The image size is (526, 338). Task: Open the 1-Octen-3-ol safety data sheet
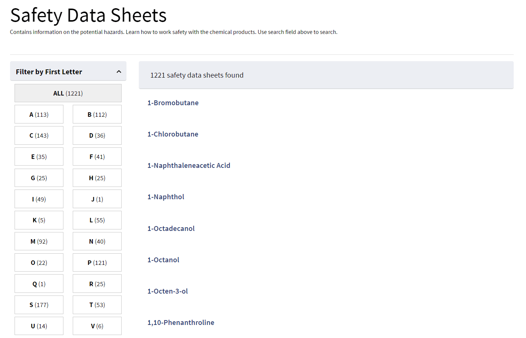[x=167, y=291]
